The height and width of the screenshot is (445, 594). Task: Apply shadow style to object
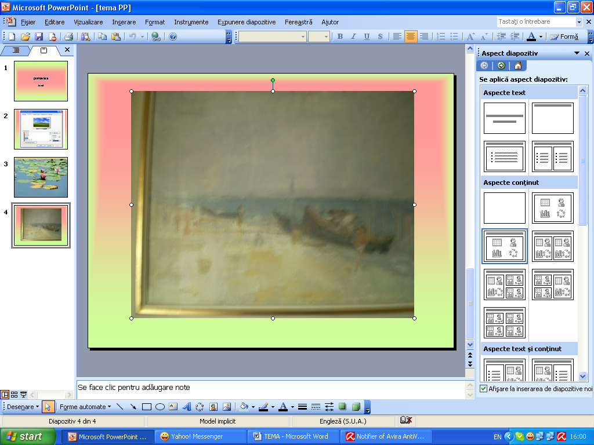(x=342, y=407)
